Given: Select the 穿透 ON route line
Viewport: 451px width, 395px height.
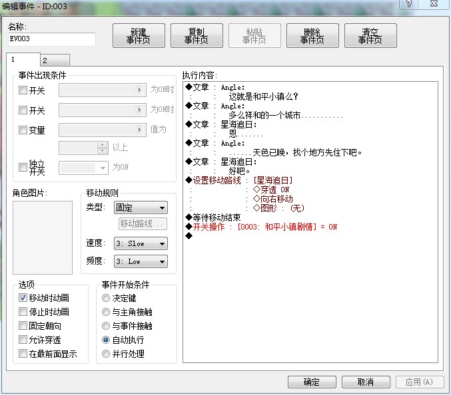Looking at the screenshot, I should click(x=271, y=190).
